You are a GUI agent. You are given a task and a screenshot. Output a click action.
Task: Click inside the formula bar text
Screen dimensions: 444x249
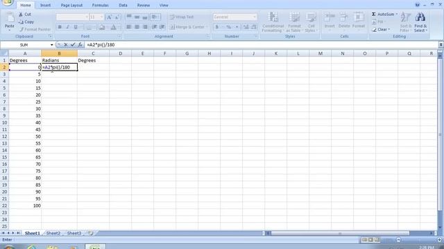pos(101,44)
